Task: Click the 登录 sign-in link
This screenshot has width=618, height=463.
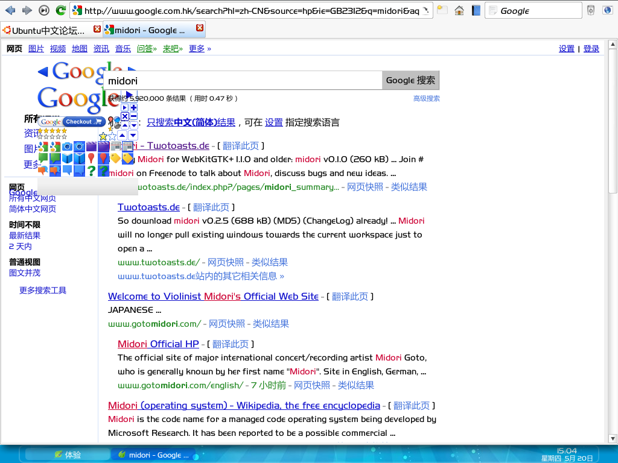Action: click(x=591, y=48)
